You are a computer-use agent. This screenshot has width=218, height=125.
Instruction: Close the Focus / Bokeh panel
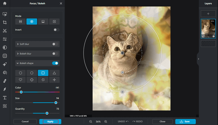[x=61, y=3]
